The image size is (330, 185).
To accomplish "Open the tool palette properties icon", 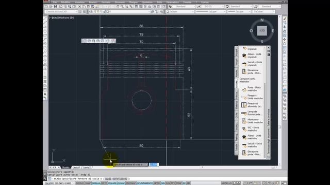I will click(x=269, y=54).
